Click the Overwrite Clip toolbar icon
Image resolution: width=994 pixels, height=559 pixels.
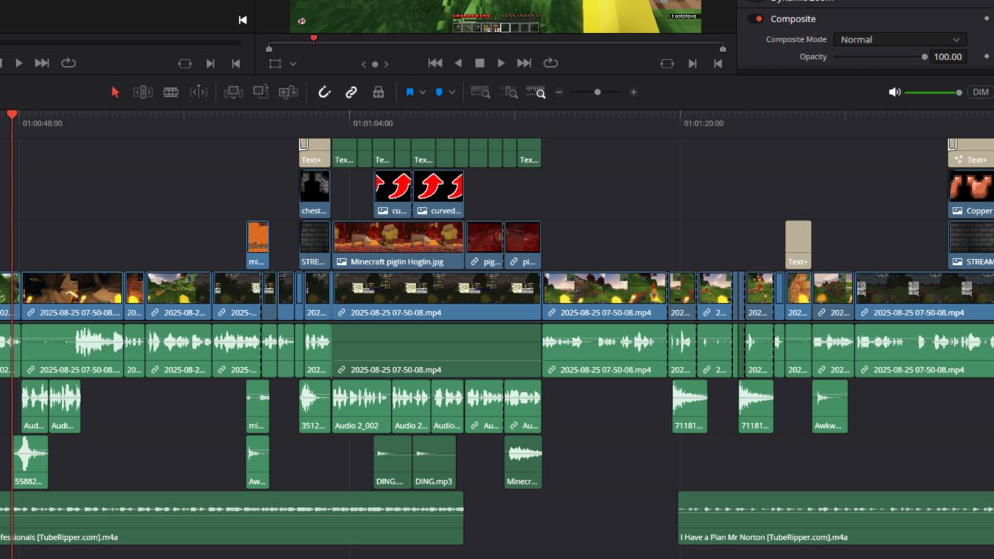click(260, 92)
